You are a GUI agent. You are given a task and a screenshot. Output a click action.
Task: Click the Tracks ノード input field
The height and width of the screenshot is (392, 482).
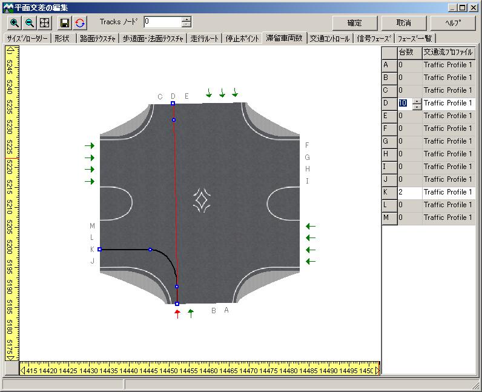tap(162, 22)
